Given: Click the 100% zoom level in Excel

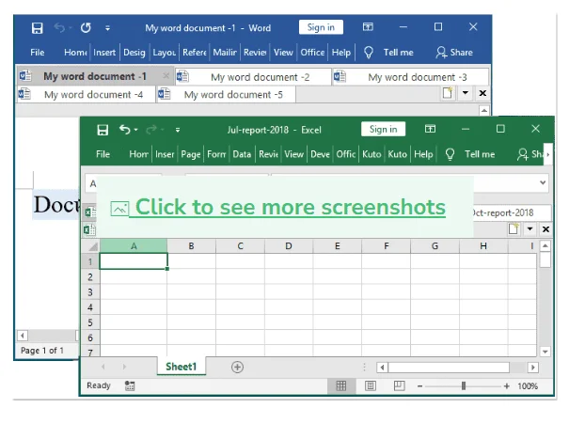Looking at the screenshot, I should point(528,386).
